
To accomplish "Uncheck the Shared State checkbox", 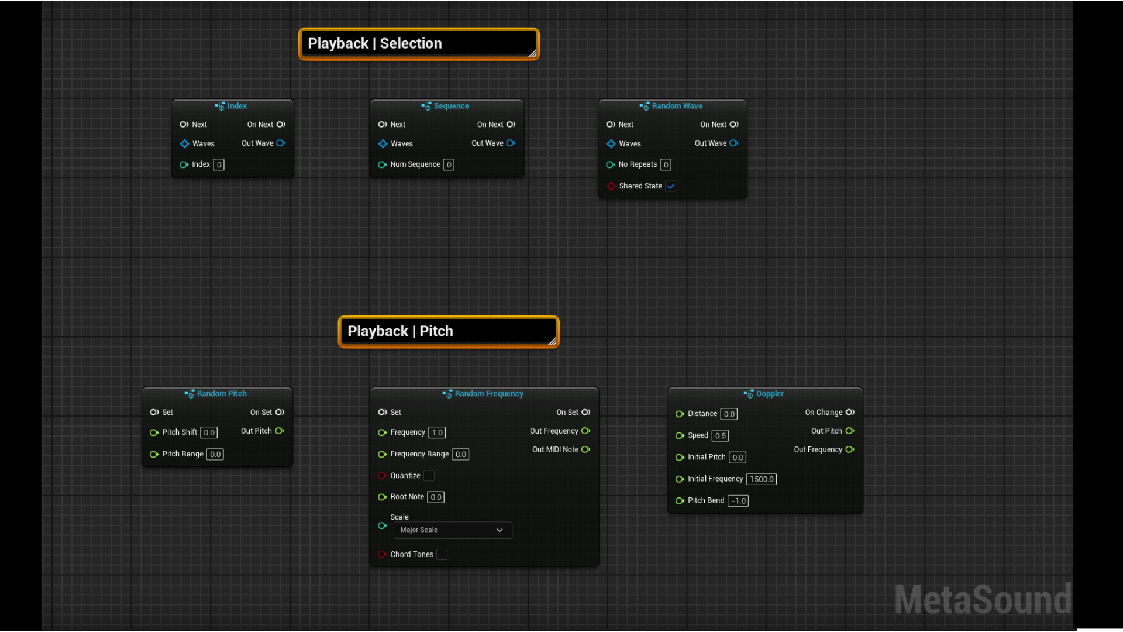I will click(671, 186).
